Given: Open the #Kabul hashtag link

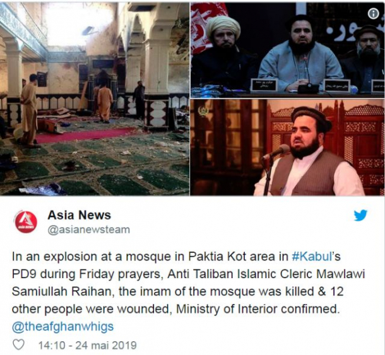Looking at the screenshot, I should tap(312, 257).
